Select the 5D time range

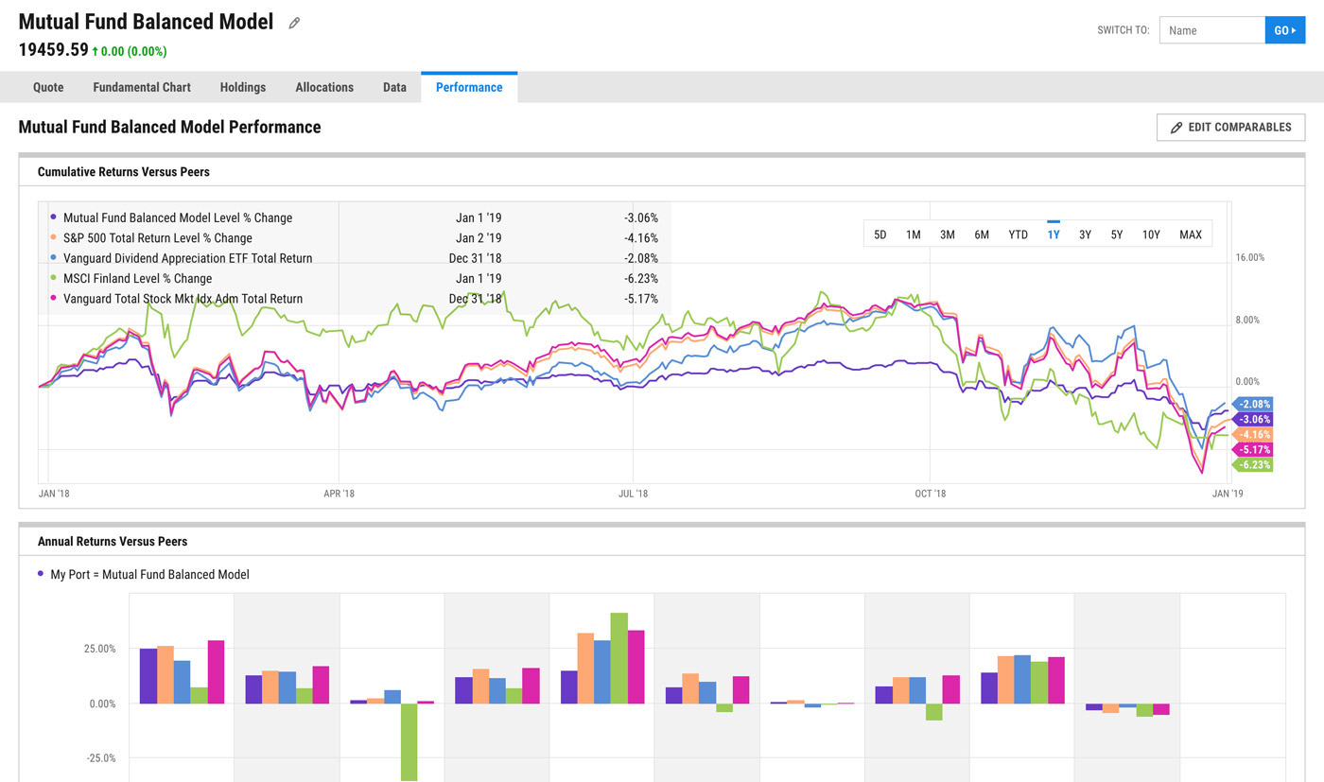pos(880,234)
